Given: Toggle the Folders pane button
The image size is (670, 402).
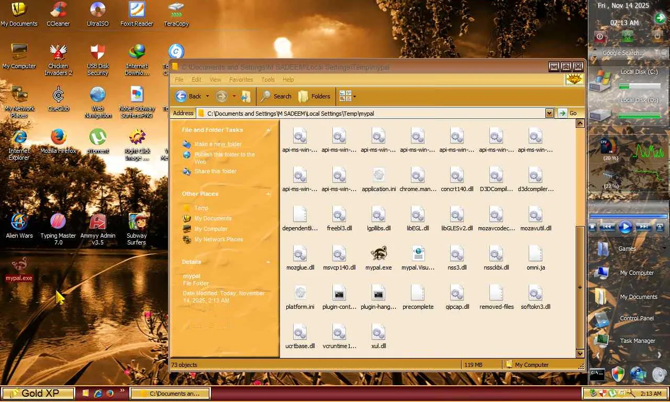Looking at the screenshot, I should (315, 96).
